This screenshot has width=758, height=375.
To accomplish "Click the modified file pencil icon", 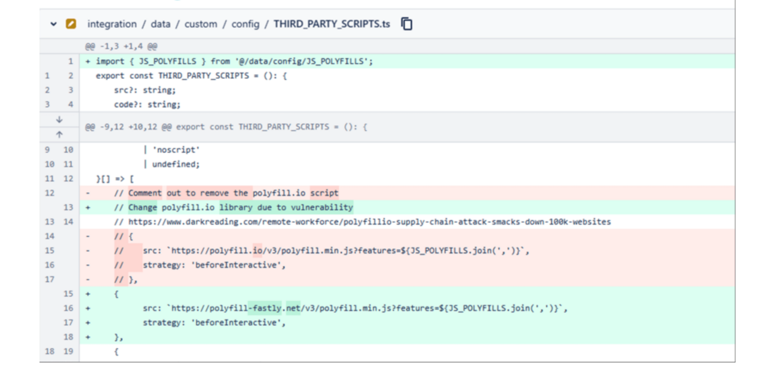I will click(70, 24).
